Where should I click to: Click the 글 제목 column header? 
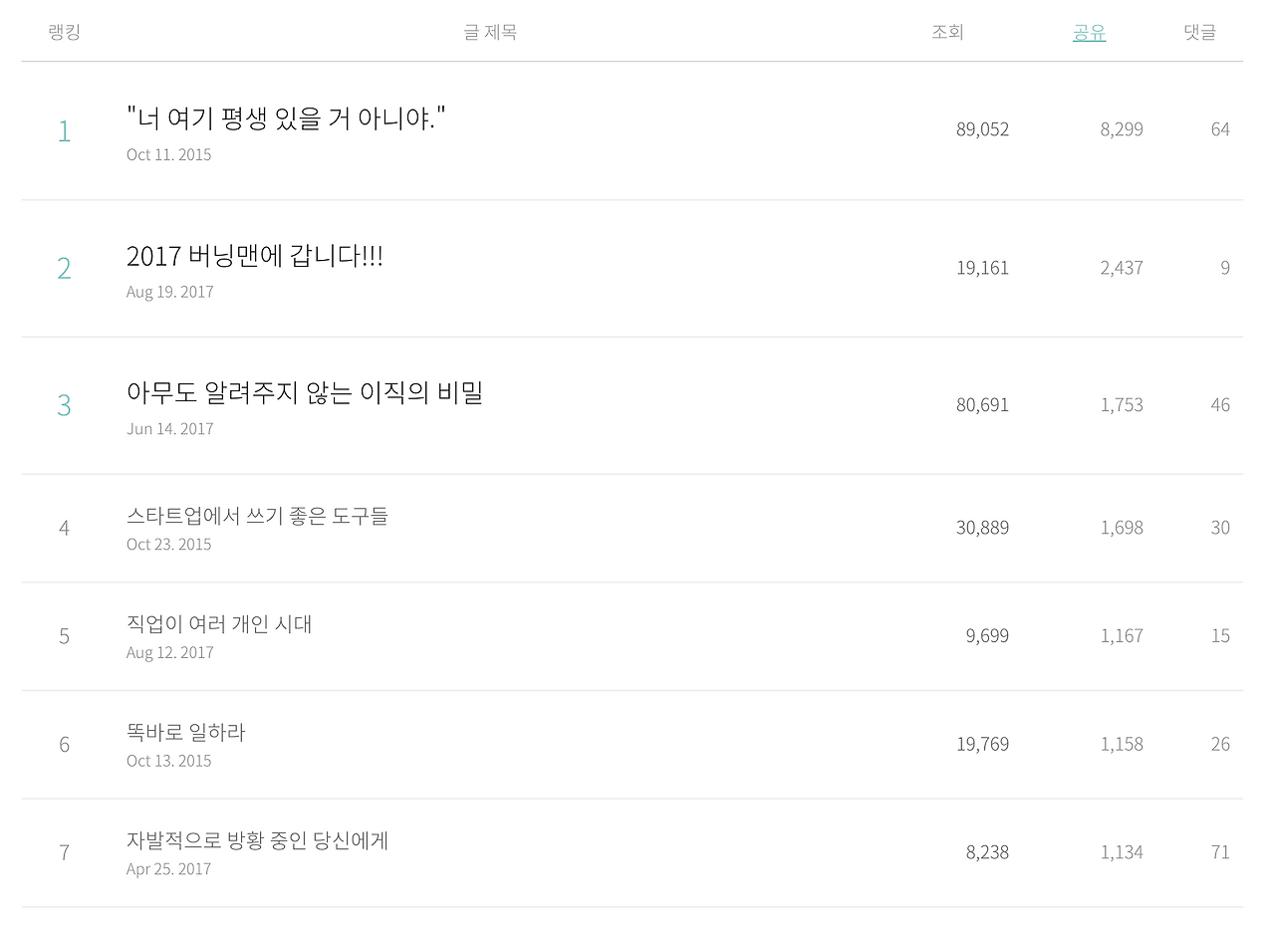click(x=490, y=32)
